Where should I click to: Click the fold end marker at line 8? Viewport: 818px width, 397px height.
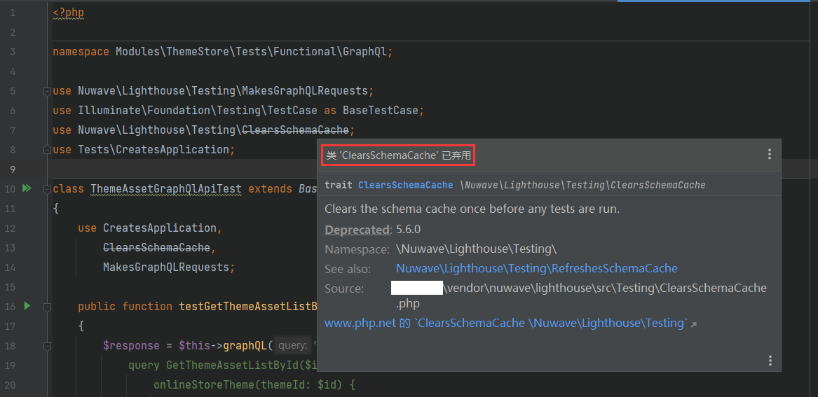47,150
